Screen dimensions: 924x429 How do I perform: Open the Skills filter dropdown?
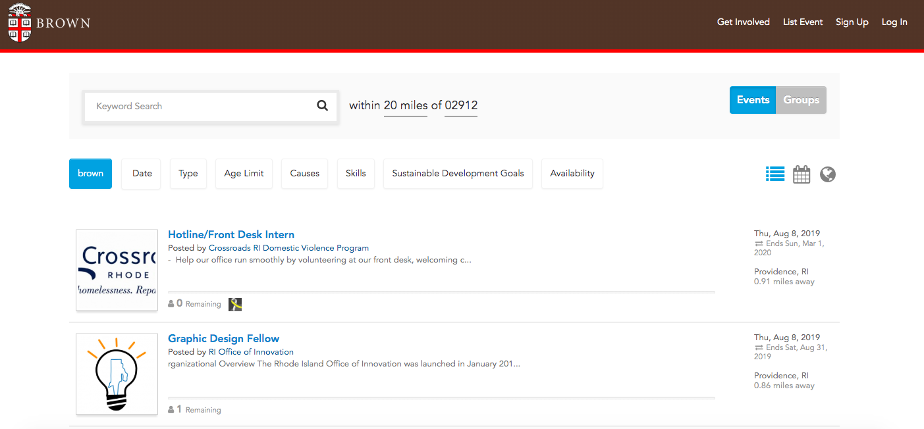356,174
